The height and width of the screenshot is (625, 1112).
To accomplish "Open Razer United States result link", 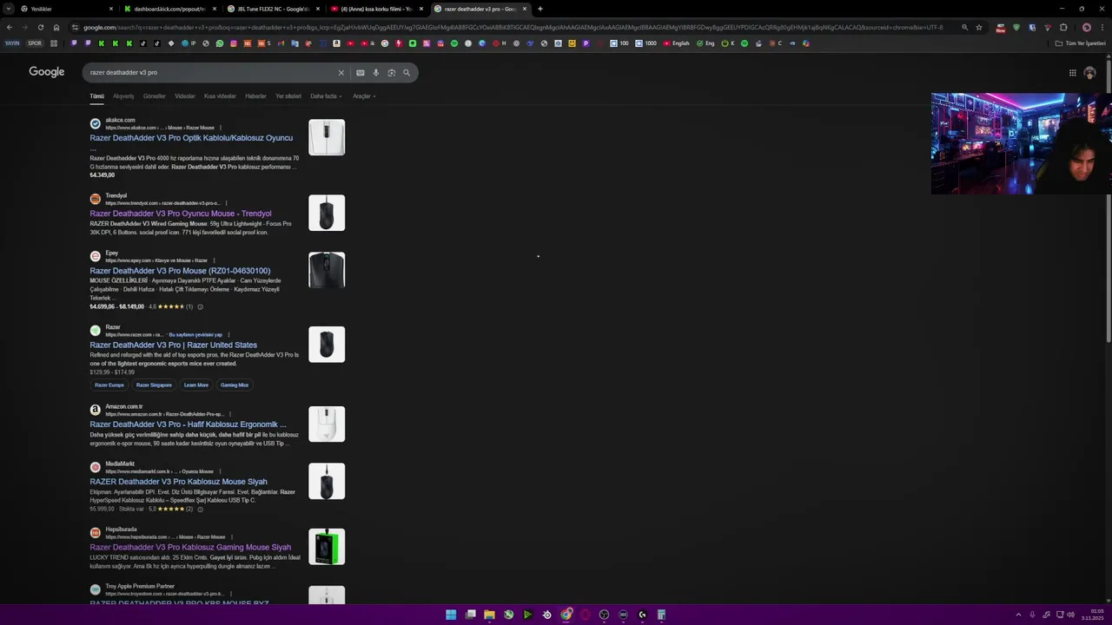I will tap(173, 345).
